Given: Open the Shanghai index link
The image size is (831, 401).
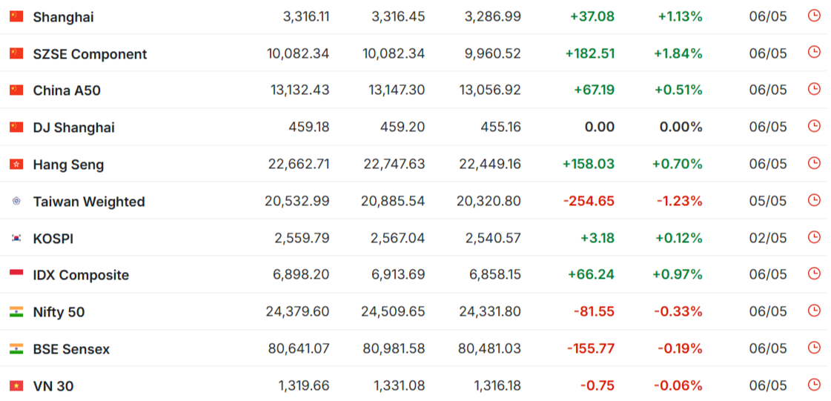Looking at the screenshot, I should tap(63, 17).
